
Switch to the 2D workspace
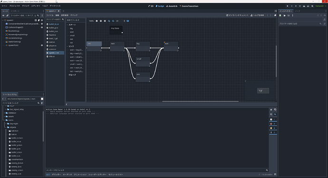(x=151, y=6)
